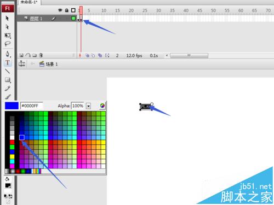Click the fill color box in toolbar
Screen dimensions: 274x205
point(8,186)
